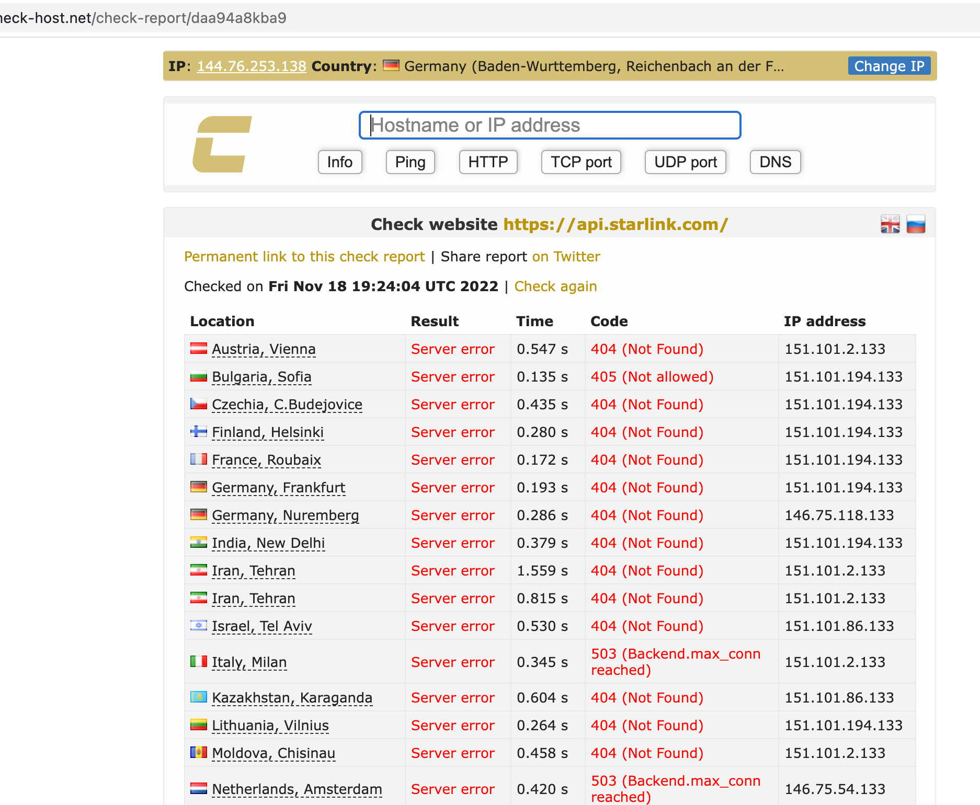
Task: Select the TCP port check
Action: coord(581,162)
